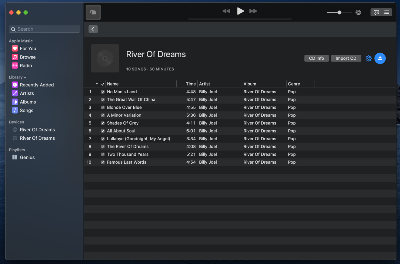Click the 3:34 time value
Image resolution: width=400 pixels, height=264 pixels.
click(191, 139)
